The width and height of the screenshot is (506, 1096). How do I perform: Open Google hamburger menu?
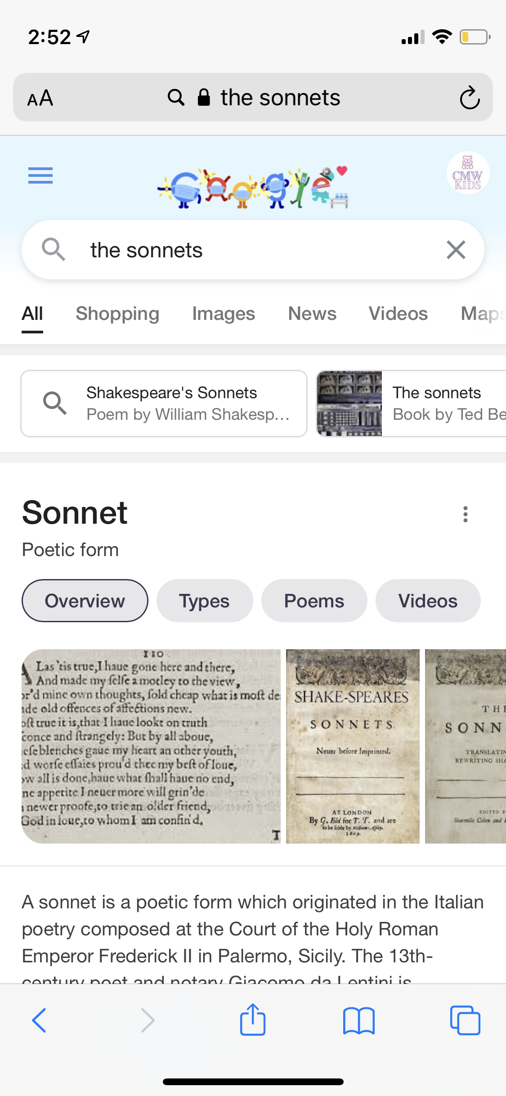40,175
